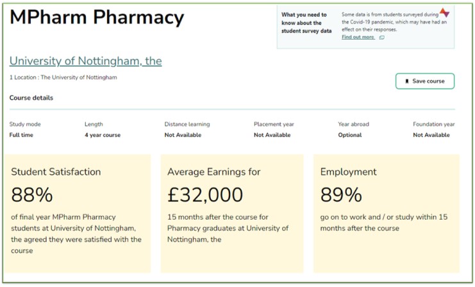475x287 pixels.
Task: Click the Save course button
Action: click(x=425, y=81)
